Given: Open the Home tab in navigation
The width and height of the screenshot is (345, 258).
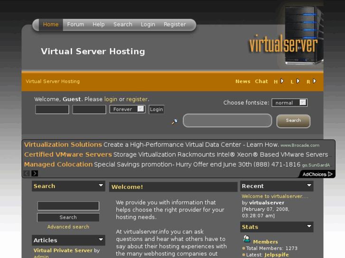Looking at the screenshot, I should [x=51, y=25].
